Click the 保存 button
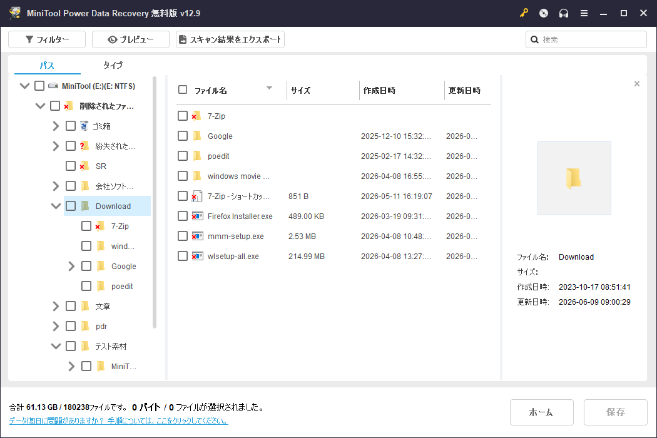 [616, 412]
